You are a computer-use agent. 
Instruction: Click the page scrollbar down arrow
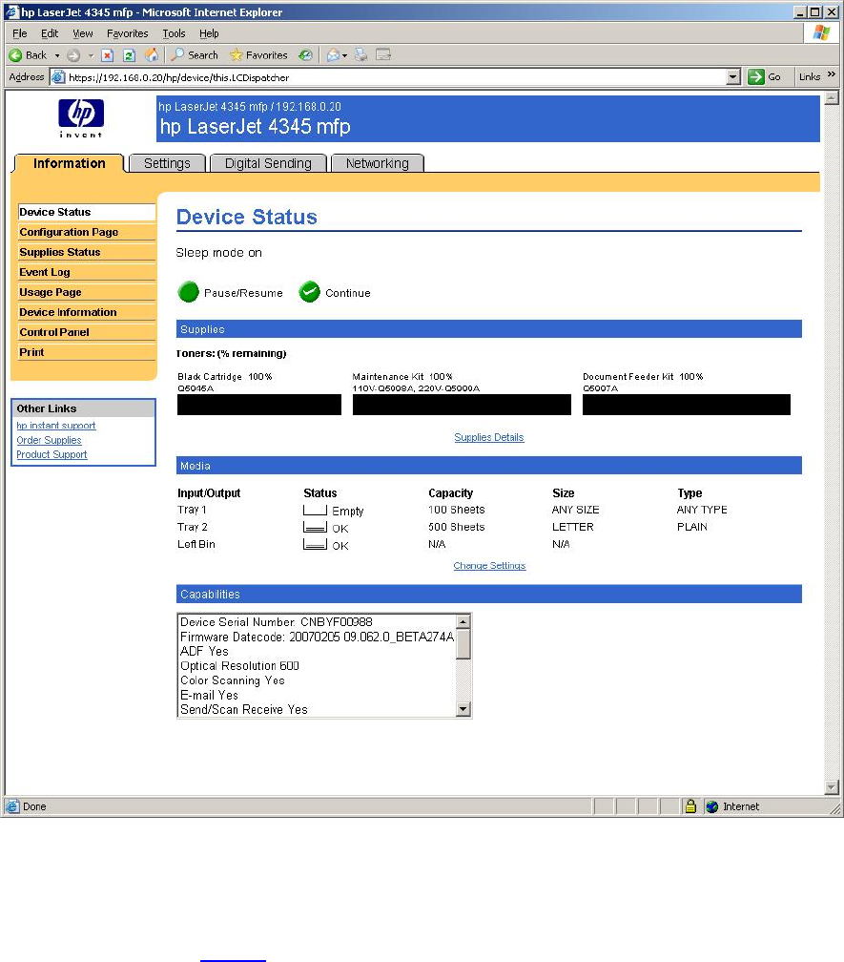coord(832,787)
